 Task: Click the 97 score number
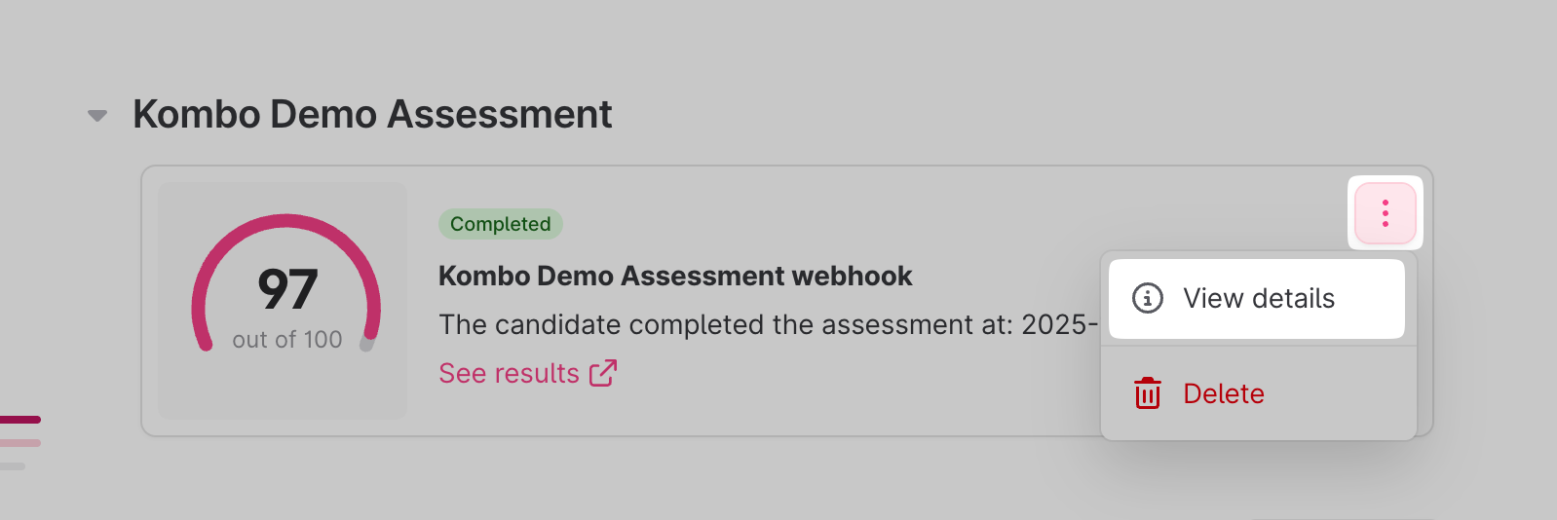point(287,289)
